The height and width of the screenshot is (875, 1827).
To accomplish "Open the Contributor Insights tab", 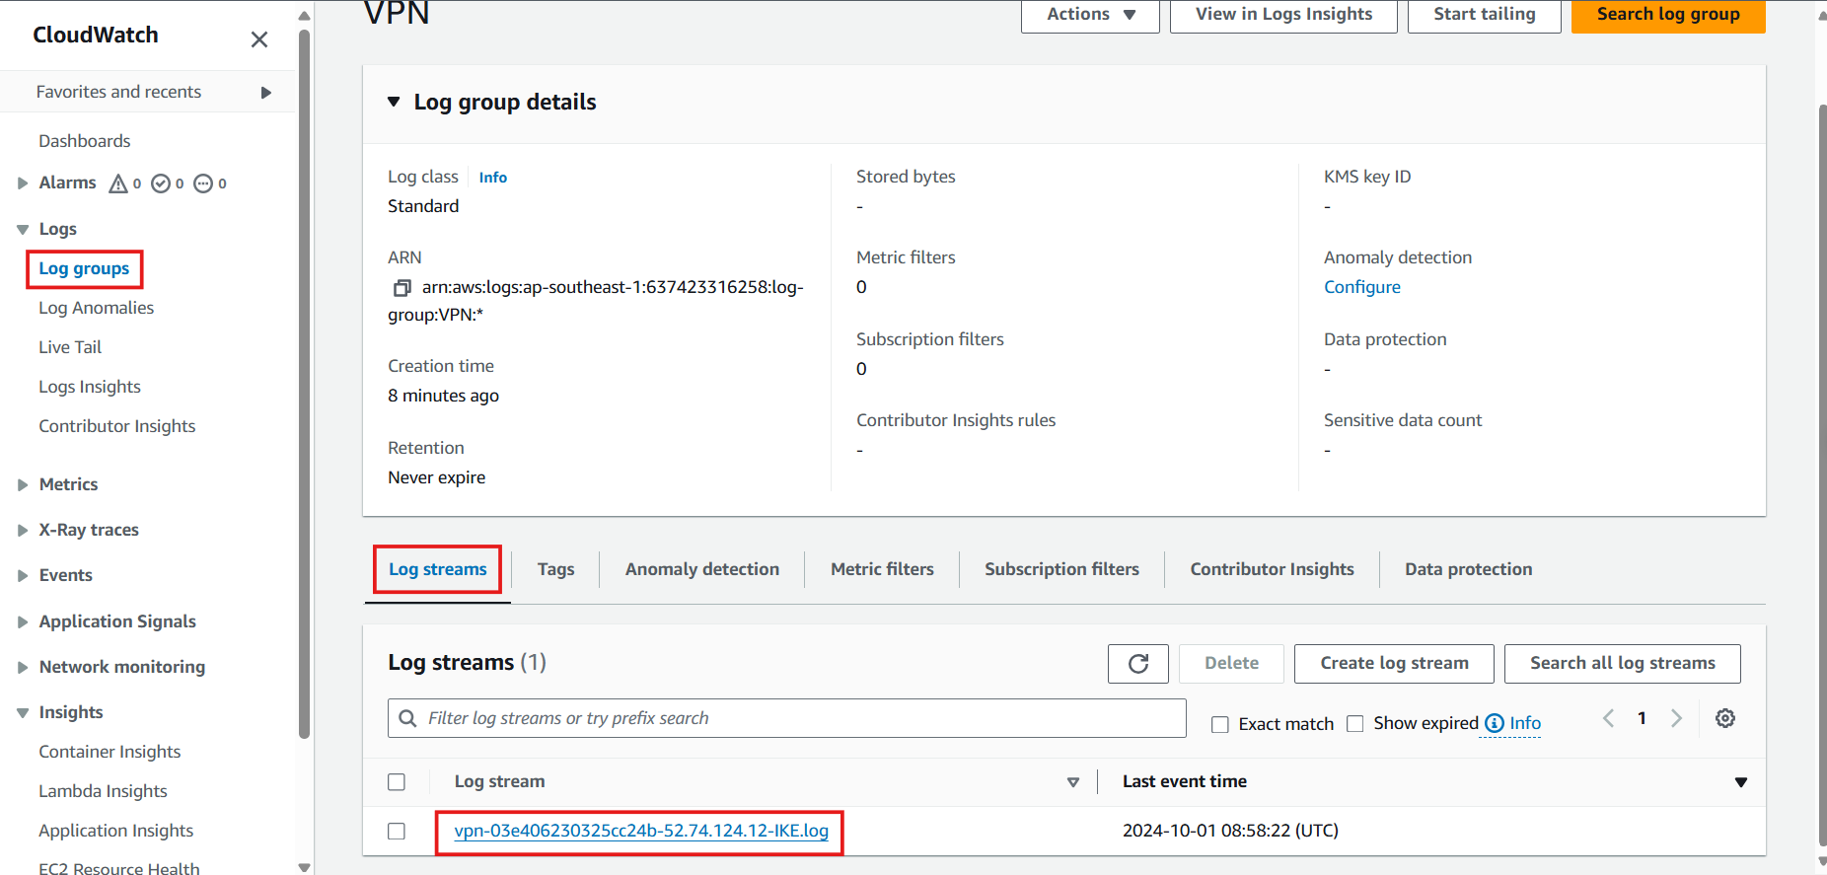I will point(1272,569).
